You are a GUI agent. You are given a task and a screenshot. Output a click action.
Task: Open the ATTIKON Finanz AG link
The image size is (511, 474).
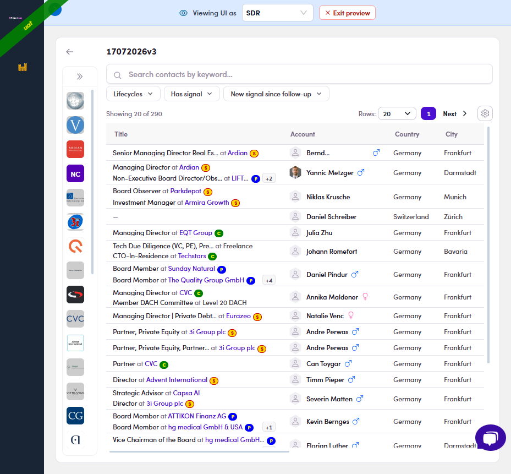(197, 416)
